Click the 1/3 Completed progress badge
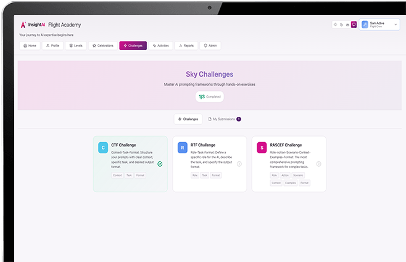The height and width of the screenshot is (262, 406). [x=209, y=96]
